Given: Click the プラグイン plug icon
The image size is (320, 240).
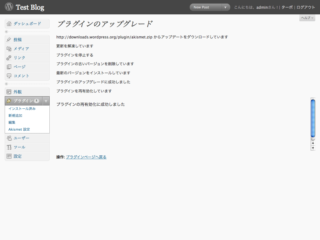Looking at the screenshot, I should point(9,101).
